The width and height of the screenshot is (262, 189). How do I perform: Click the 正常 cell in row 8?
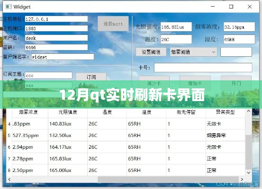point(225,170)
